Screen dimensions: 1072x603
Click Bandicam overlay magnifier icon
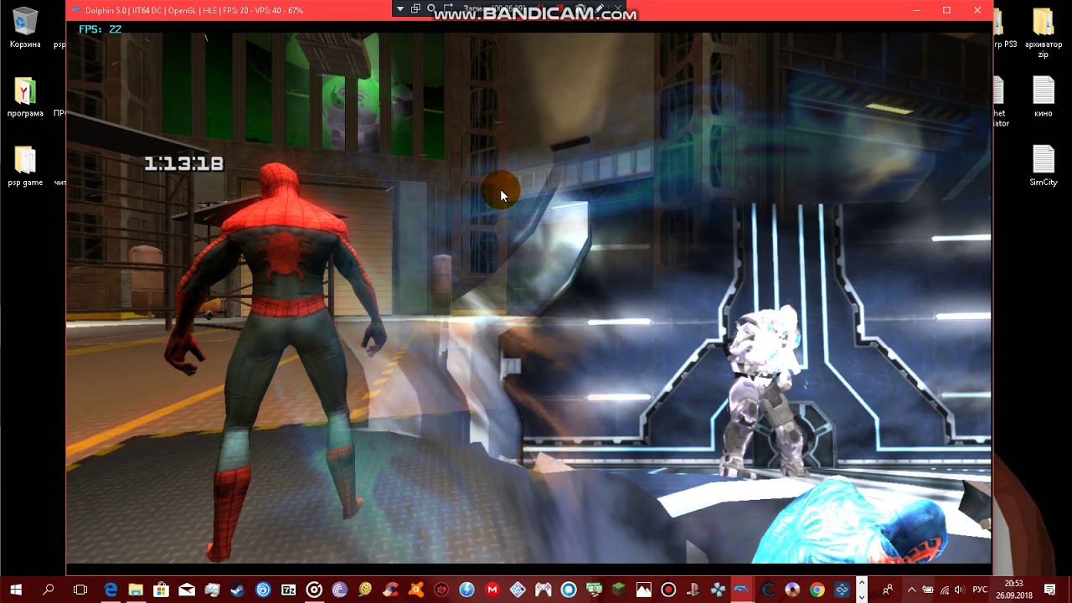(x=431, y=8)
